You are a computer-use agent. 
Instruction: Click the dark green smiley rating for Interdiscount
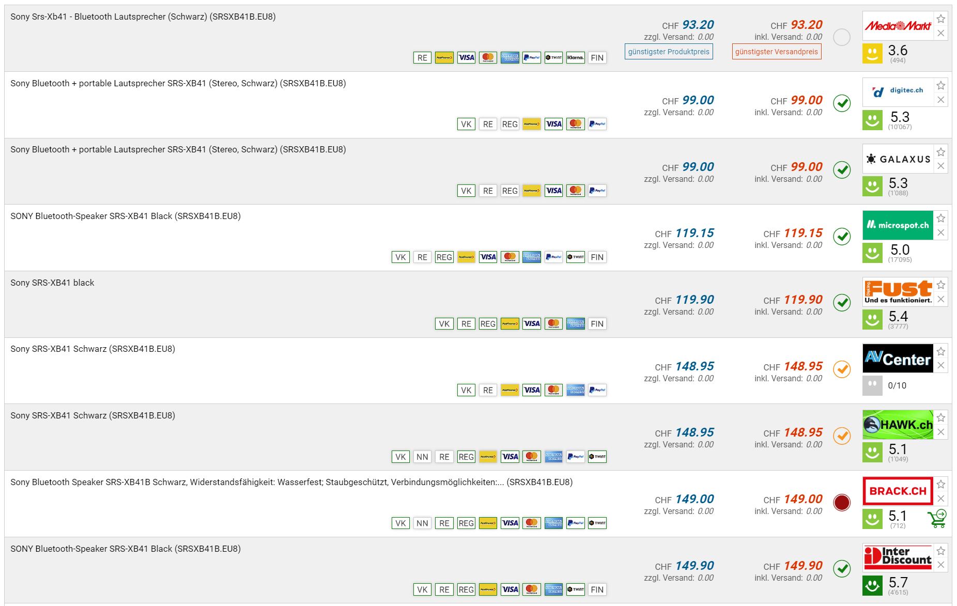click(872, 585)
